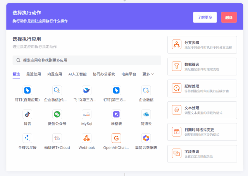Open the AI人工智能 tab
248x176 pixels.
coord(77,74)
